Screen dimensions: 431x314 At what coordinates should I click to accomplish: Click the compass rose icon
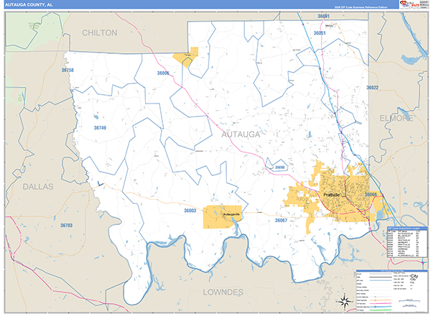tap(345, 300)
